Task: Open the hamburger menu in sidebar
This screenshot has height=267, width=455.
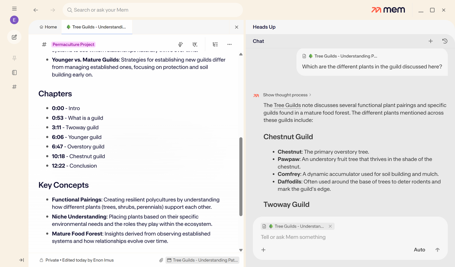Action: [14, 9]
